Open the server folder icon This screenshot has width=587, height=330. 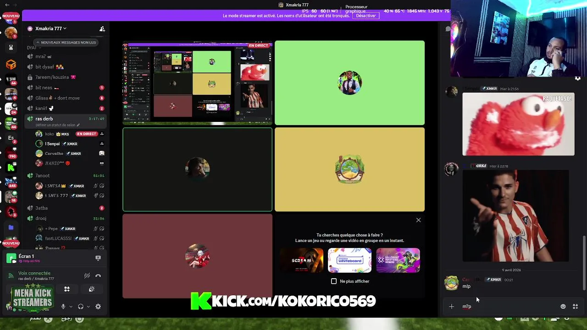coord(11,227)
